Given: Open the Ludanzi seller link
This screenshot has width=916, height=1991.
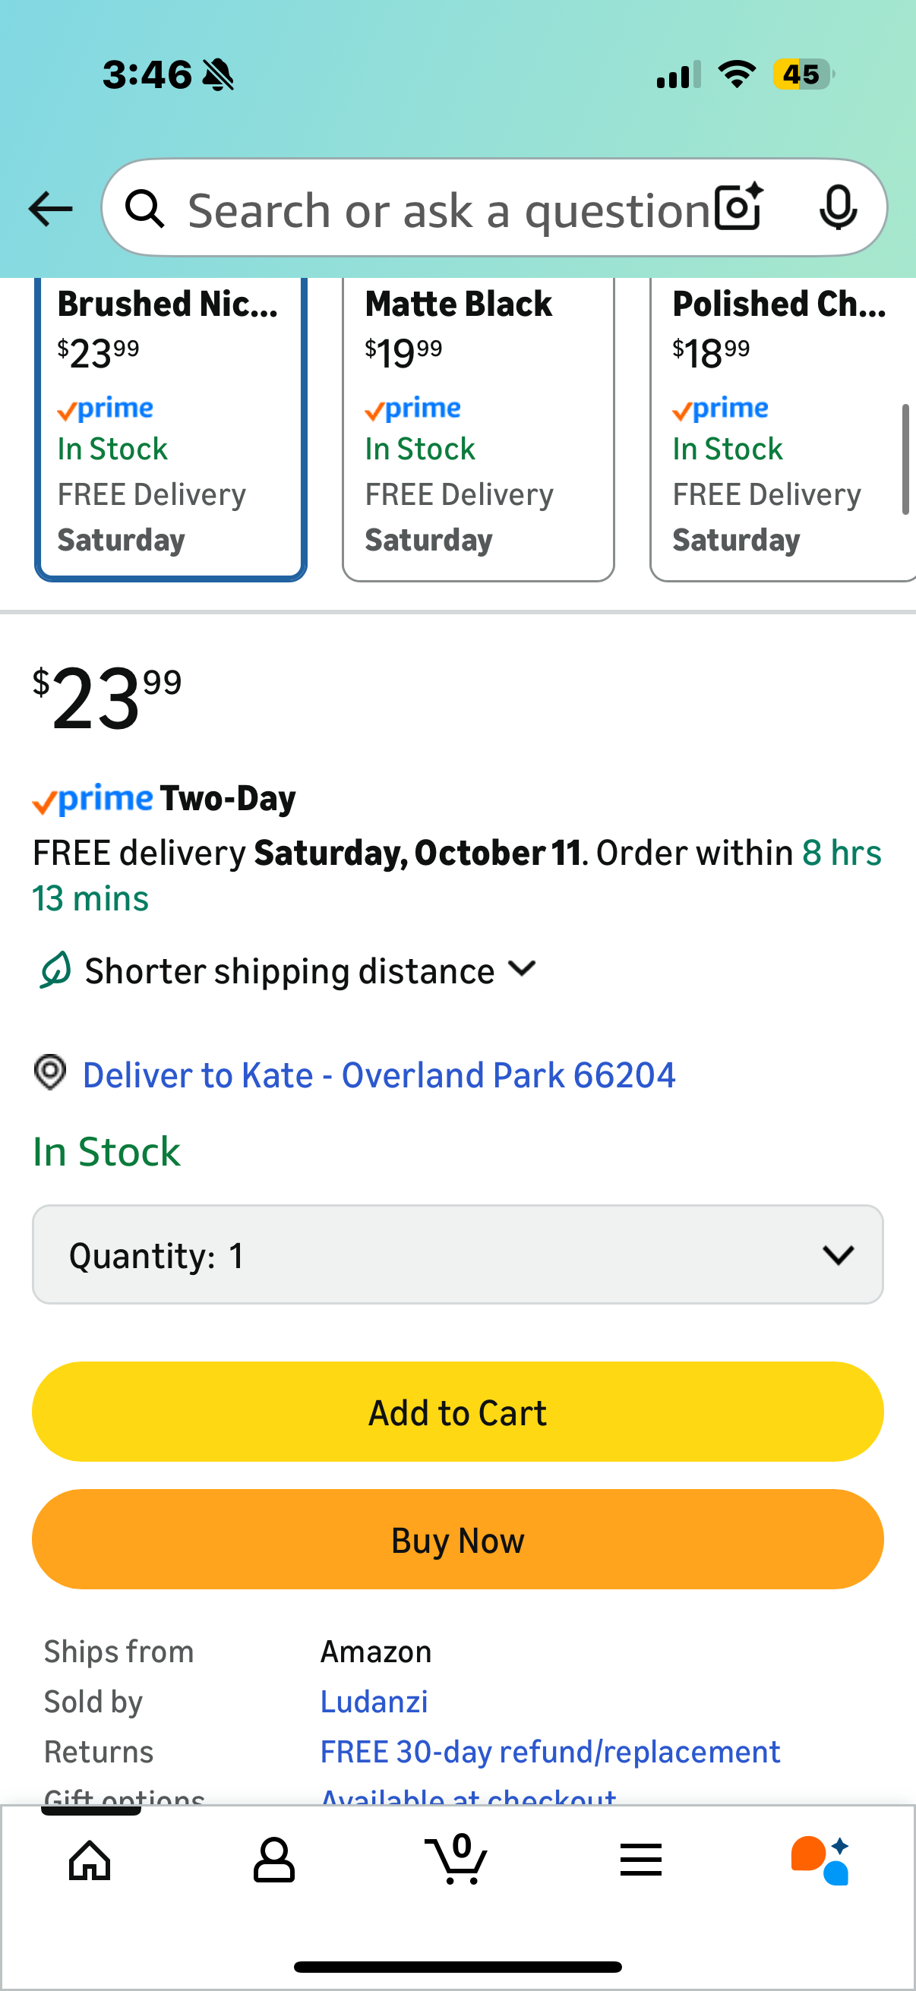Looking at the screenshot, I should coord(374,1701).
